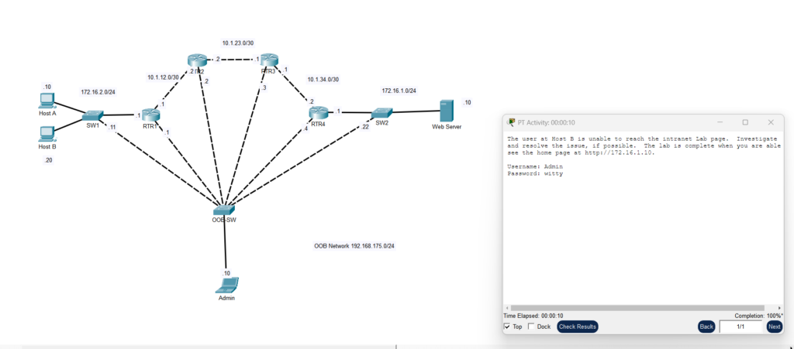
Task: Maximize the PT Activity window
Action: coord(745,122)
